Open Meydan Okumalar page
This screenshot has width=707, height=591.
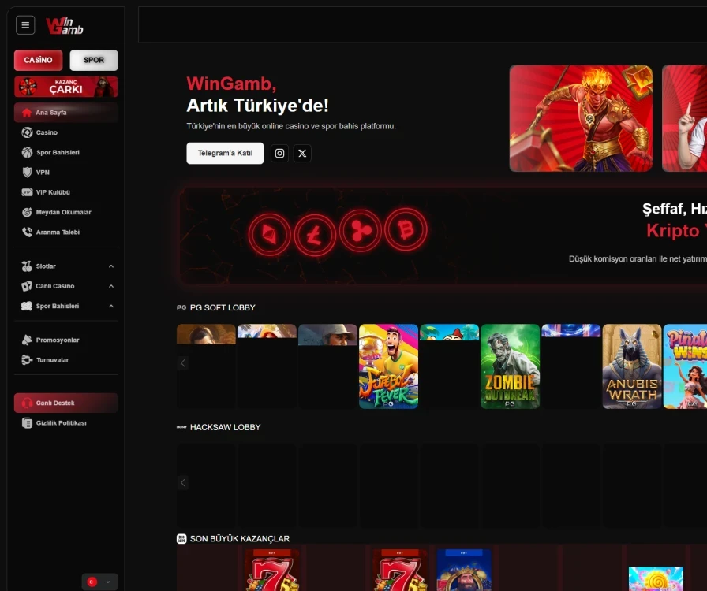coord(65,212)
